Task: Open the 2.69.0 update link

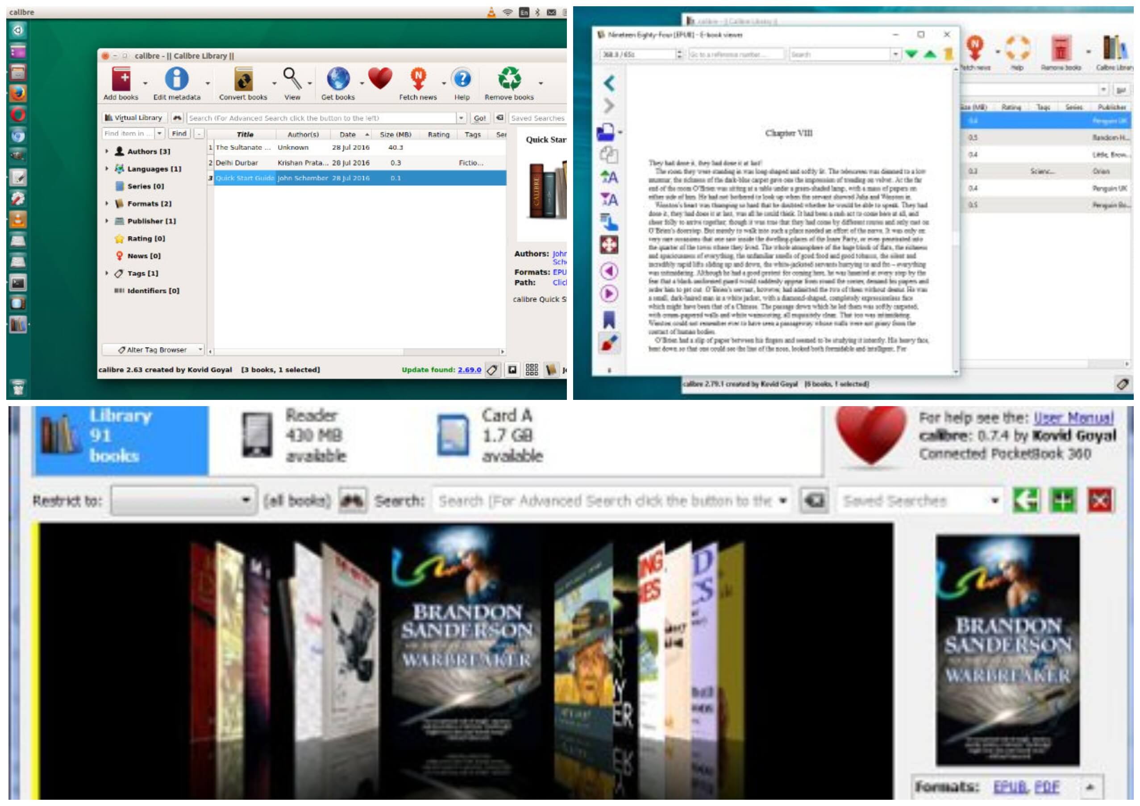Action: tap(469, 370)
